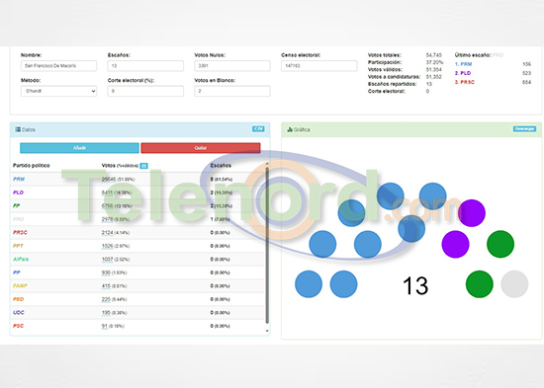Click the PRM party link in table
The width and height of the screenshot is (544, 388).
tap(19, 179)
